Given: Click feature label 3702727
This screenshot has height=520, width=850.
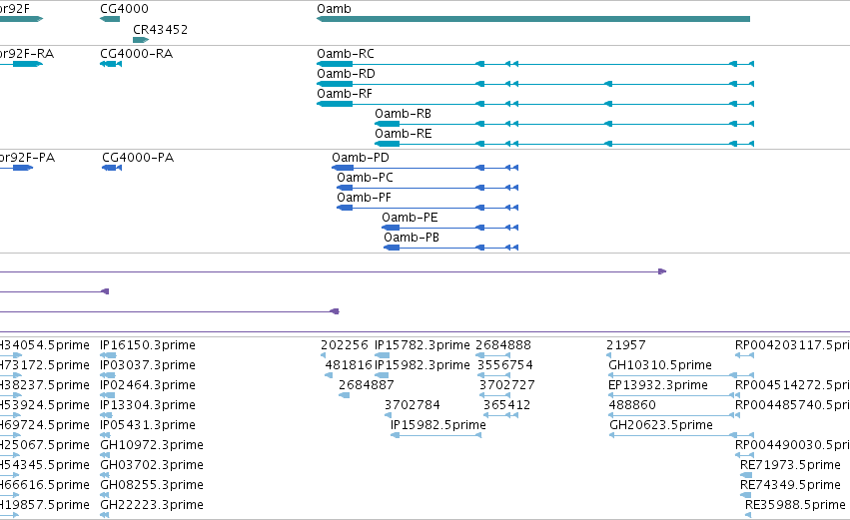Looking at the screenshot, I should (x=507, y=385).
